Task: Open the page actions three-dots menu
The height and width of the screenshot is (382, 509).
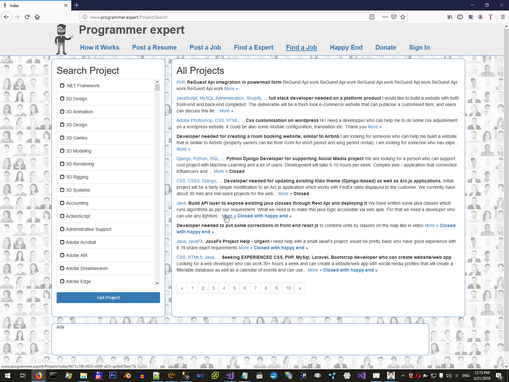Action: pyautogui.click(x=385, y=17)
